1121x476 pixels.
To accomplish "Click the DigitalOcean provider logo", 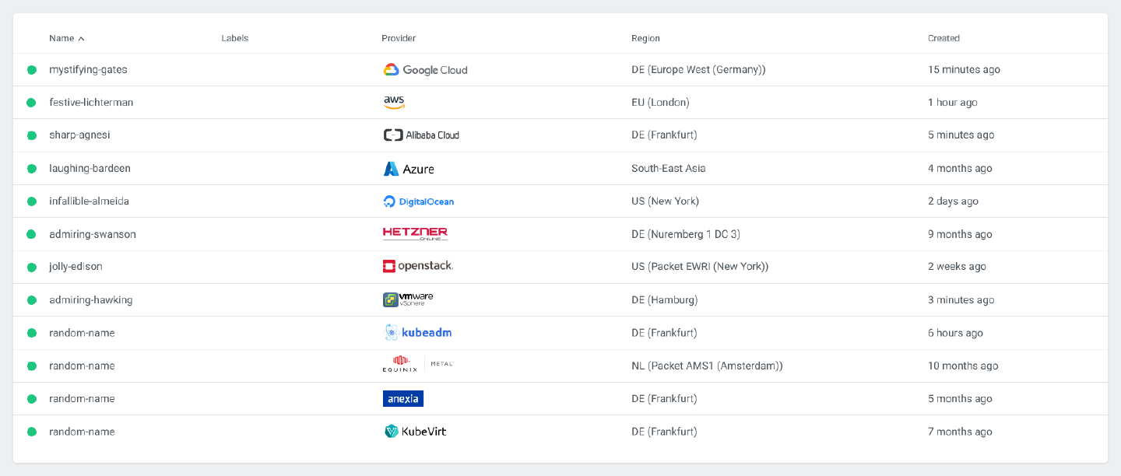I will coord(419,201).
